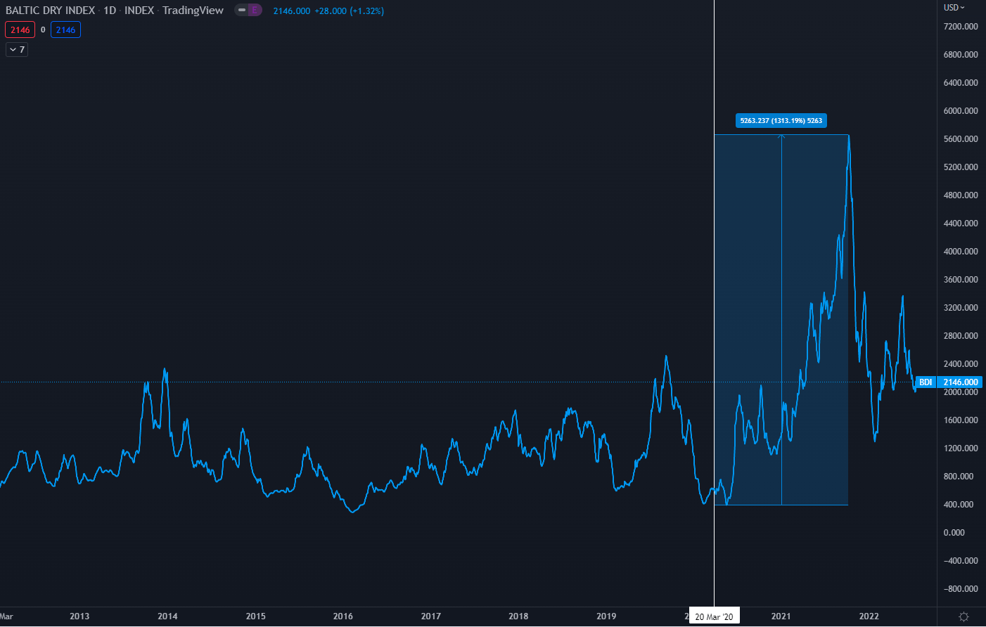Open chart settings gear in bottom-right corner
This screenshot has width=986, height=627.
tap(963, 616)
